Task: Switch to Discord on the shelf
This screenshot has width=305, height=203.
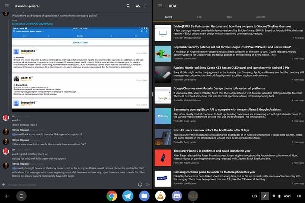Action: click(x=177, y=196)
